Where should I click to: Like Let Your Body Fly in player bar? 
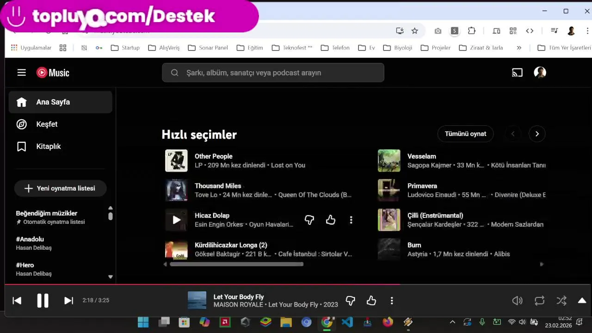pyautogui.click(x=371, y=301)
